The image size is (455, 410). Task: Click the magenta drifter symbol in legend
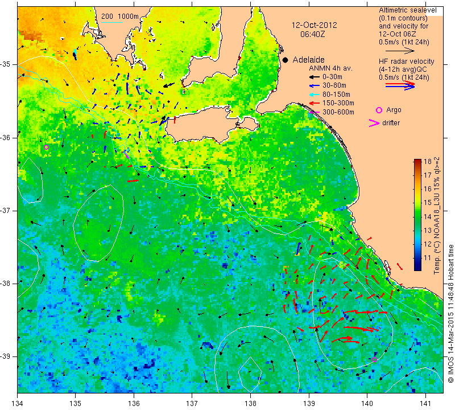374,123
